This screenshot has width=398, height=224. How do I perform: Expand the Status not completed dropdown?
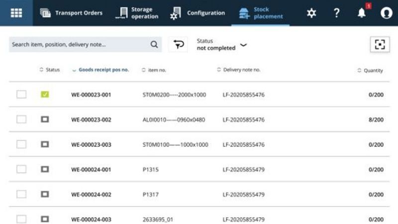pos(243,45)
